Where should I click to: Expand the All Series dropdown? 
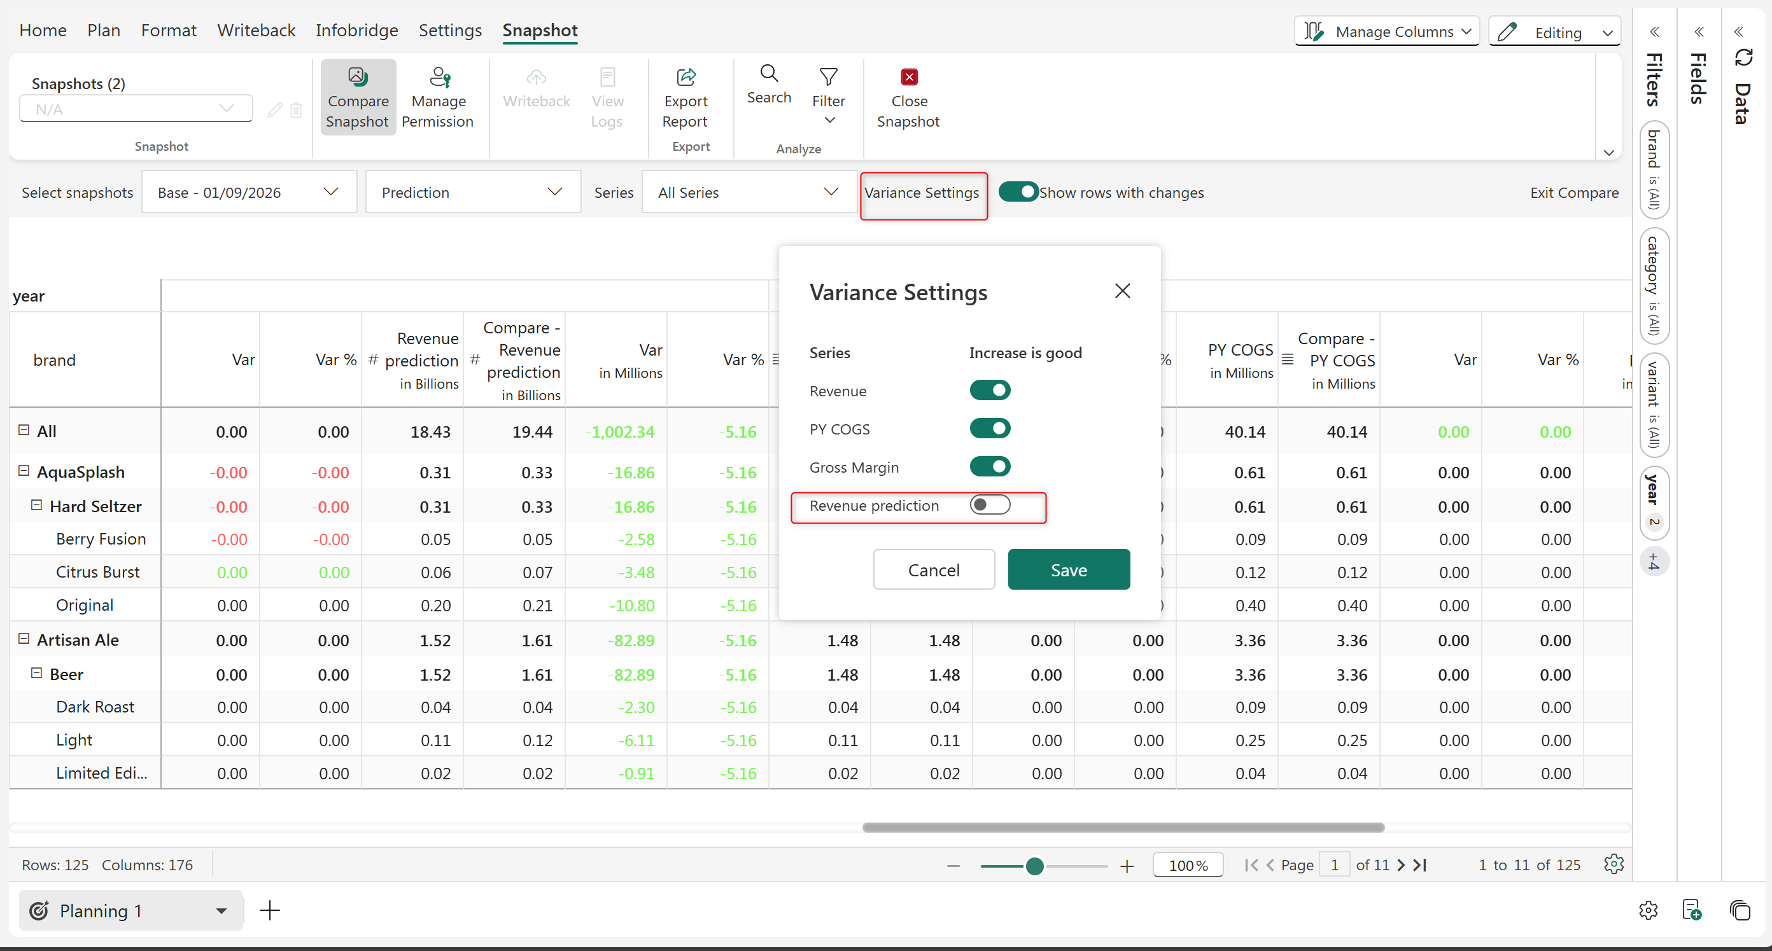[x=749, y=193]
